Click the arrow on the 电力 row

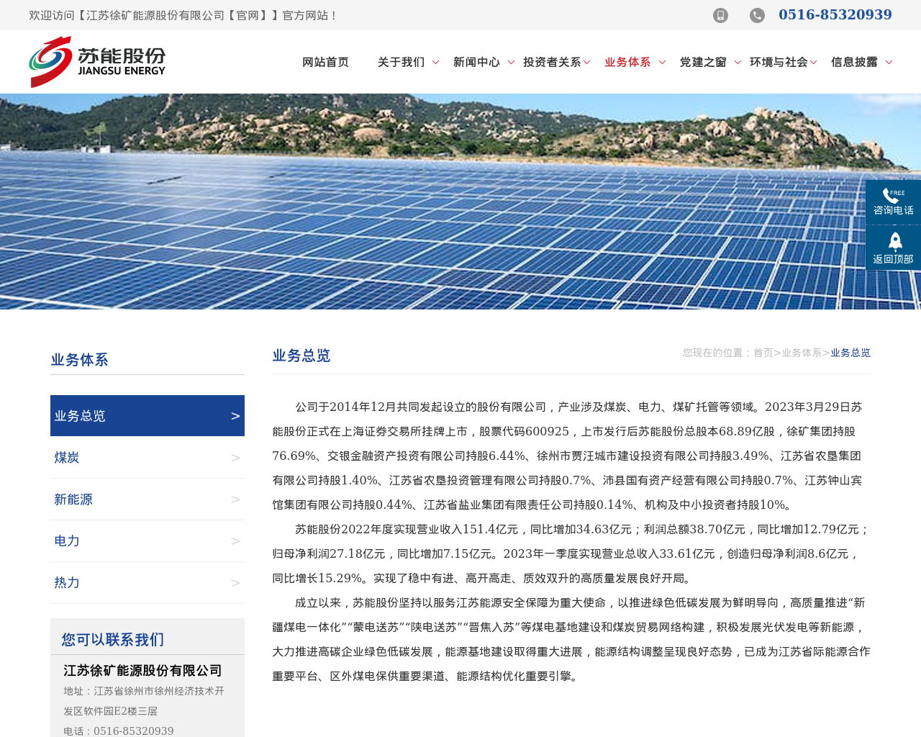click(x=235, y=541)
